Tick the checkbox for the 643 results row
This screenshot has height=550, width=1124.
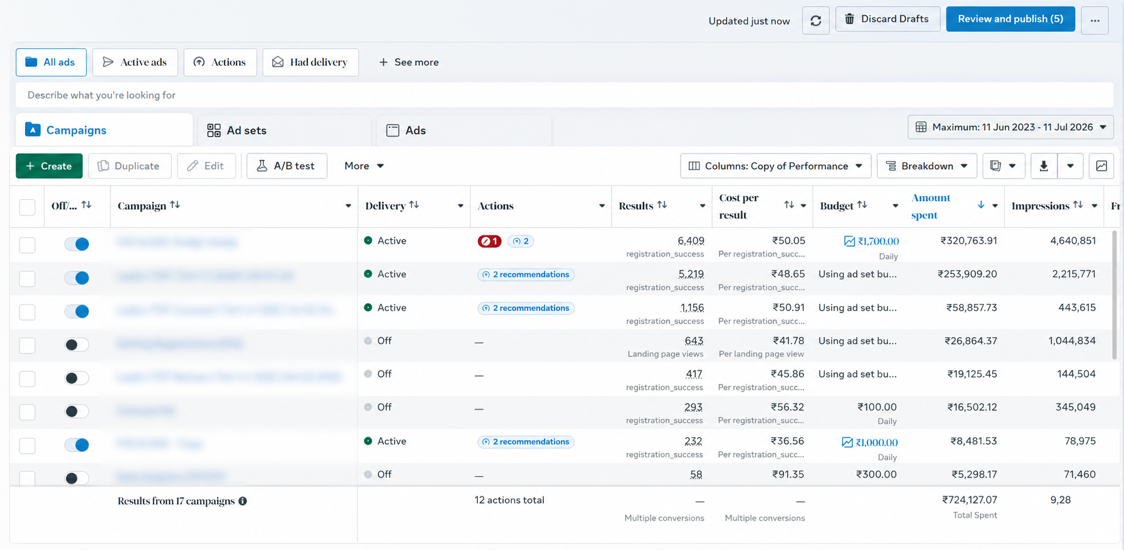coord(28,345)
